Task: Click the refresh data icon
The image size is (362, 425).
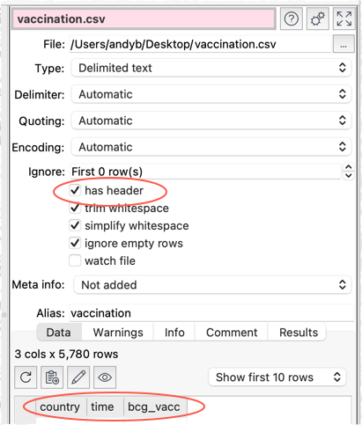Action: 26,377
